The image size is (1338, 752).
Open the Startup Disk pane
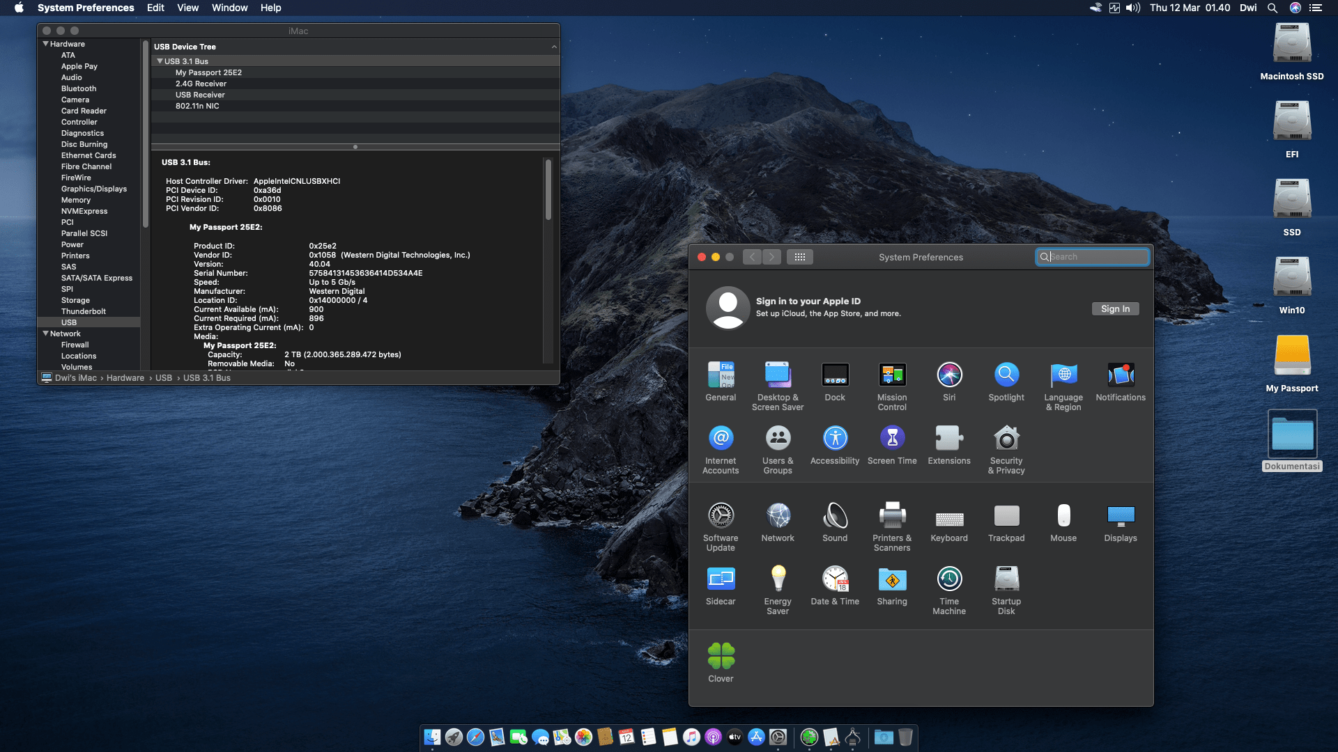pos(1006,579)
